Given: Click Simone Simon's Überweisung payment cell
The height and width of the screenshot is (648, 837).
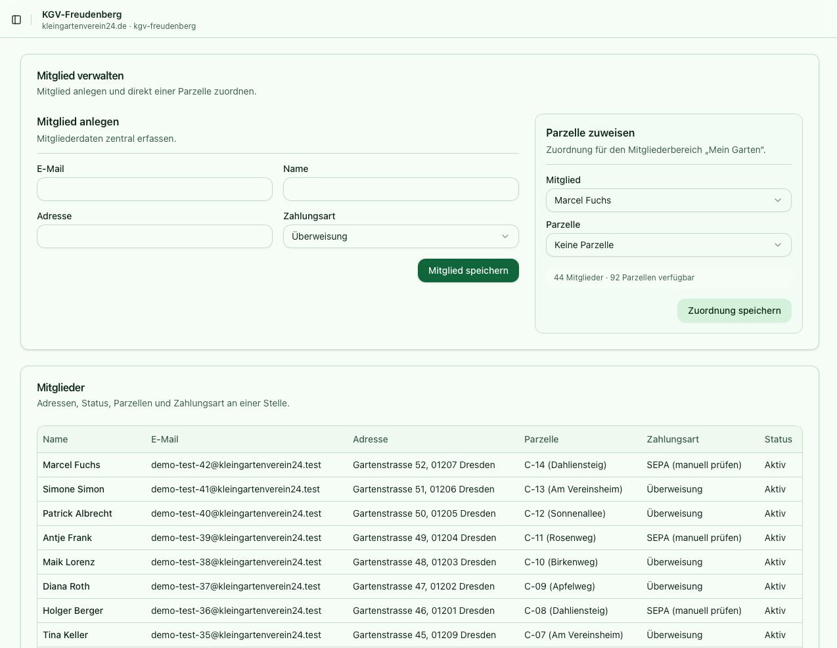Looking at the screenshot, I should coord(674,489).
